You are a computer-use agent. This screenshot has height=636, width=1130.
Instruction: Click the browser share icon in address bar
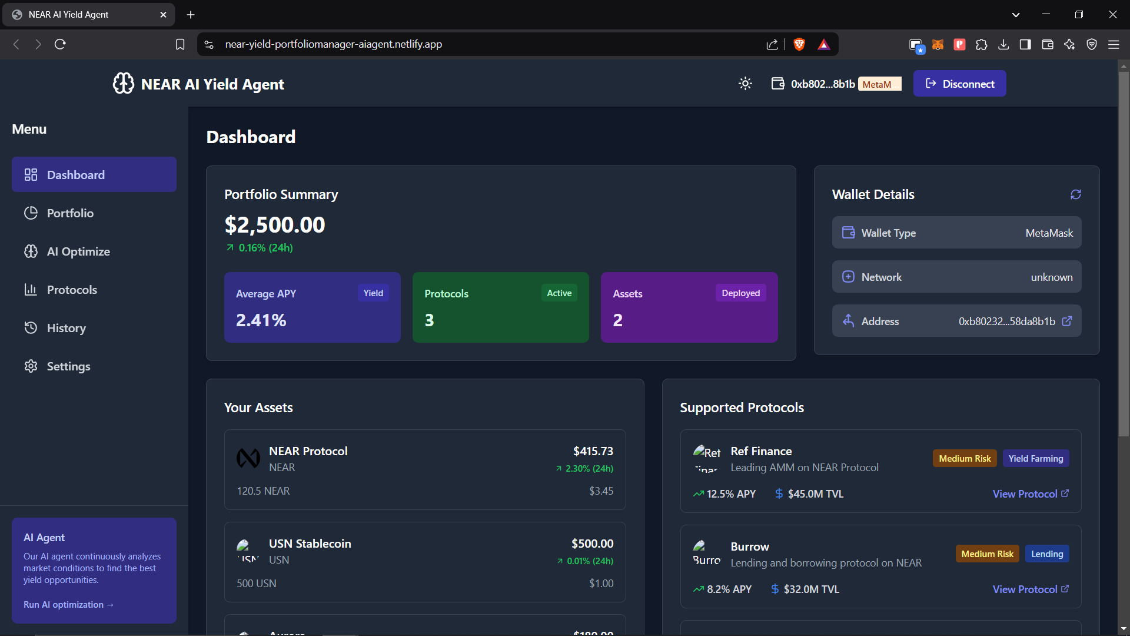(x=772, y=44)
